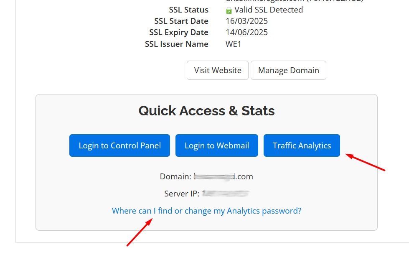Click the Visit Website button
Image resolution: width=409 pixels, height=260 pixels.
218,70
